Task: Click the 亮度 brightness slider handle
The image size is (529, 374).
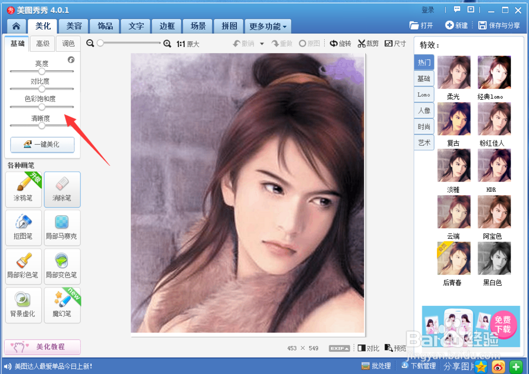Action: tap(41, 71)
